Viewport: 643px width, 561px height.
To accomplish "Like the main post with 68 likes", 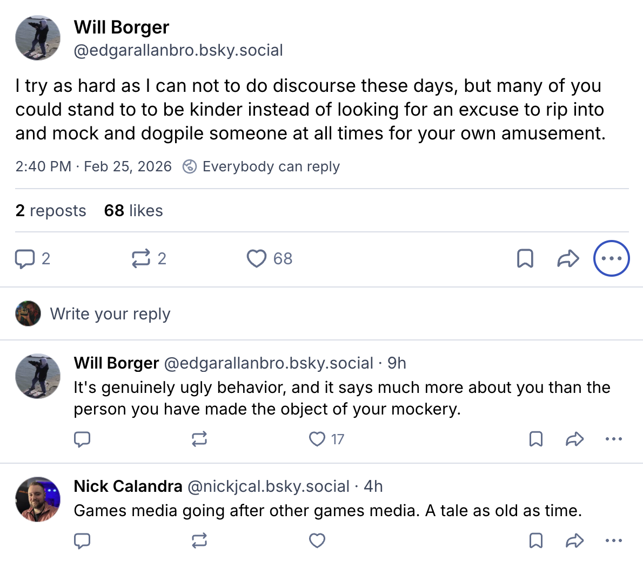I will click(257, 259).
